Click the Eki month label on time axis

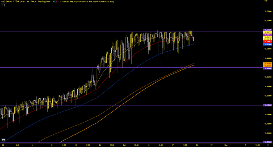(124, 145)
